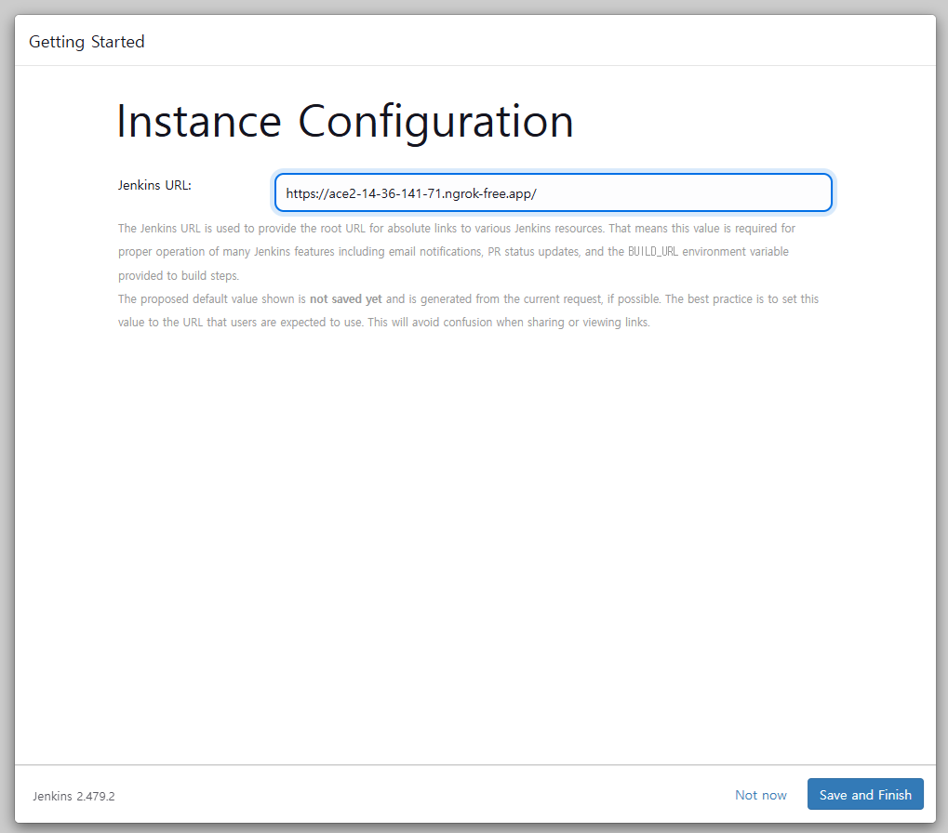Click the Getting Started title text
This screenshot has width=948, height=833.
click(x=87, y=42)
